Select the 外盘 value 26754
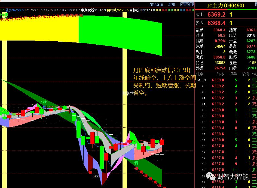This screenshot has height=188, width=257. click(x=220, y=68)
